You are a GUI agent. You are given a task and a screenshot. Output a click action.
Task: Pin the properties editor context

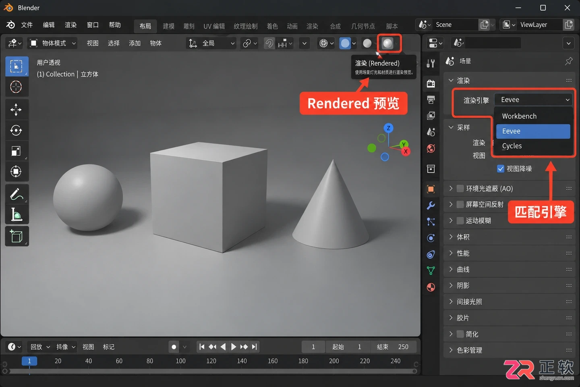point(569,61)
